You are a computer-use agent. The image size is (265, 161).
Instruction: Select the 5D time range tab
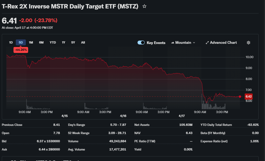point(21,43)
